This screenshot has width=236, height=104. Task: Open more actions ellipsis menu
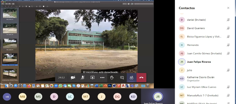(x=102, y=78)
